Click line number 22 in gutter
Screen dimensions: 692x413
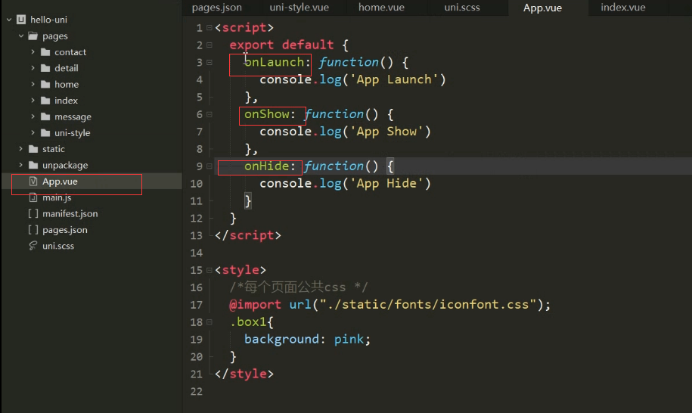tap(197, 391)
